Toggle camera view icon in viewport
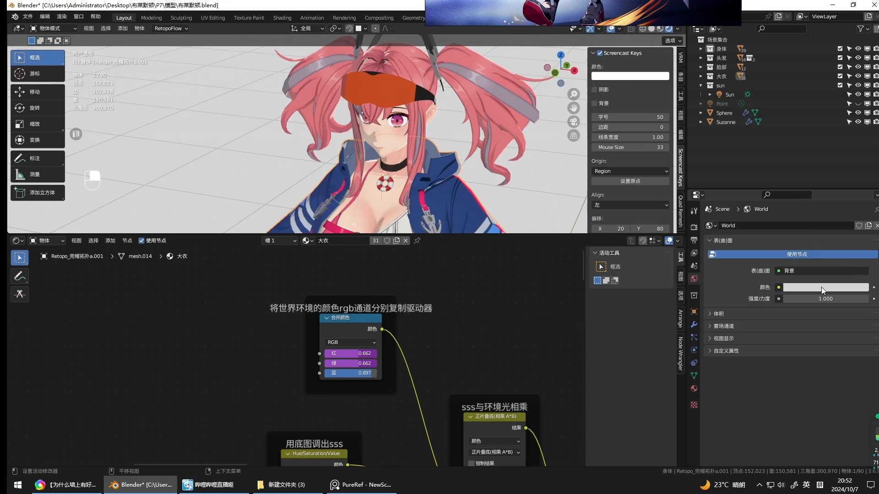The height and width of the screenshot is (494, 879). click(x=574, y=122)
